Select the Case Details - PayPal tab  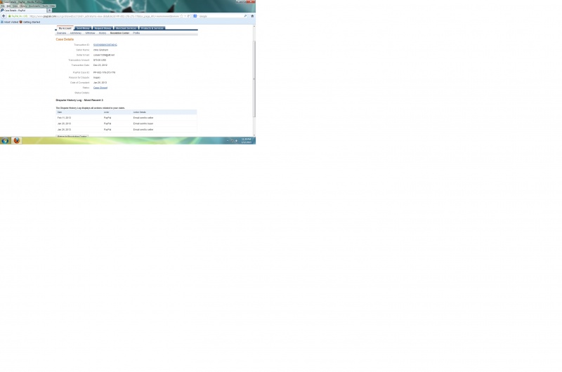(x=23, y=11)
